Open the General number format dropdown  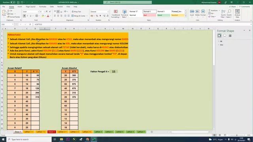(x=108, y=12)
